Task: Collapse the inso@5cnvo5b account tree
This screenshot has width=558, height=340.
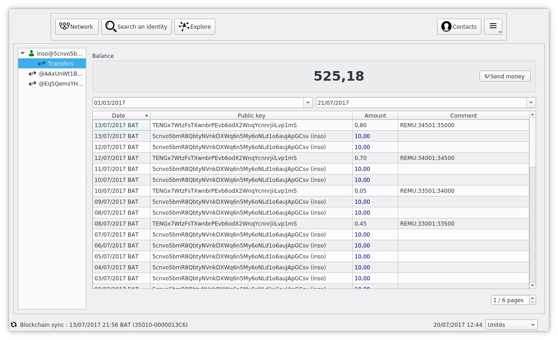Action: (23, 53)
